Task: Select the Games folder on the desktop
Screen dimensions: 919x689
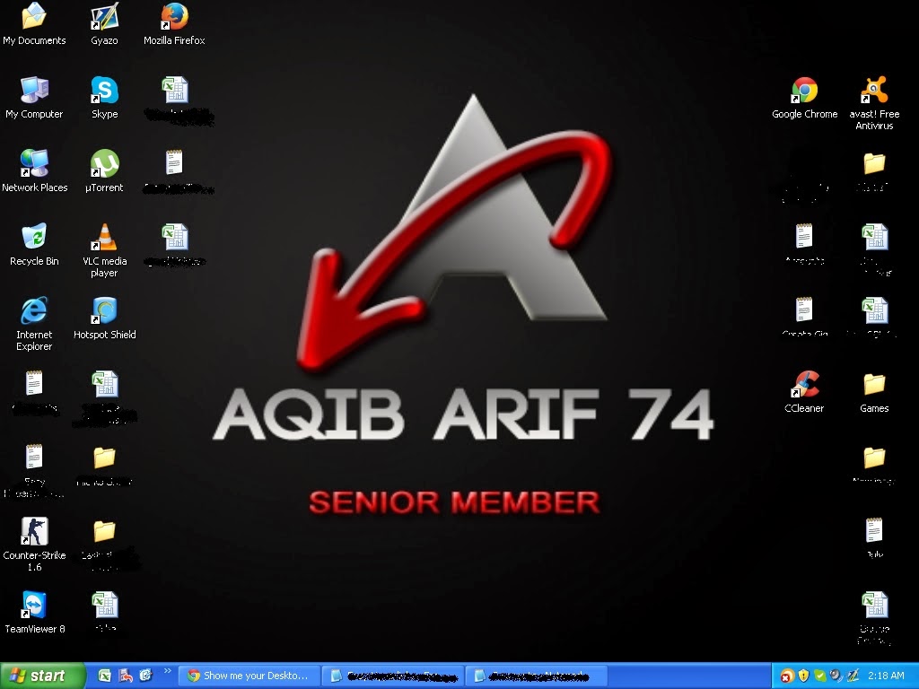Action: click(x=874, y=391)
